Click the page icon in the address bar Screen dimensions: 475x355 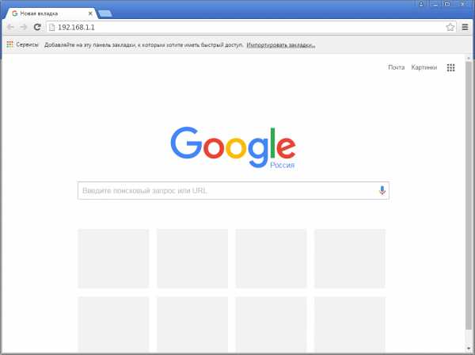[51, 27]
